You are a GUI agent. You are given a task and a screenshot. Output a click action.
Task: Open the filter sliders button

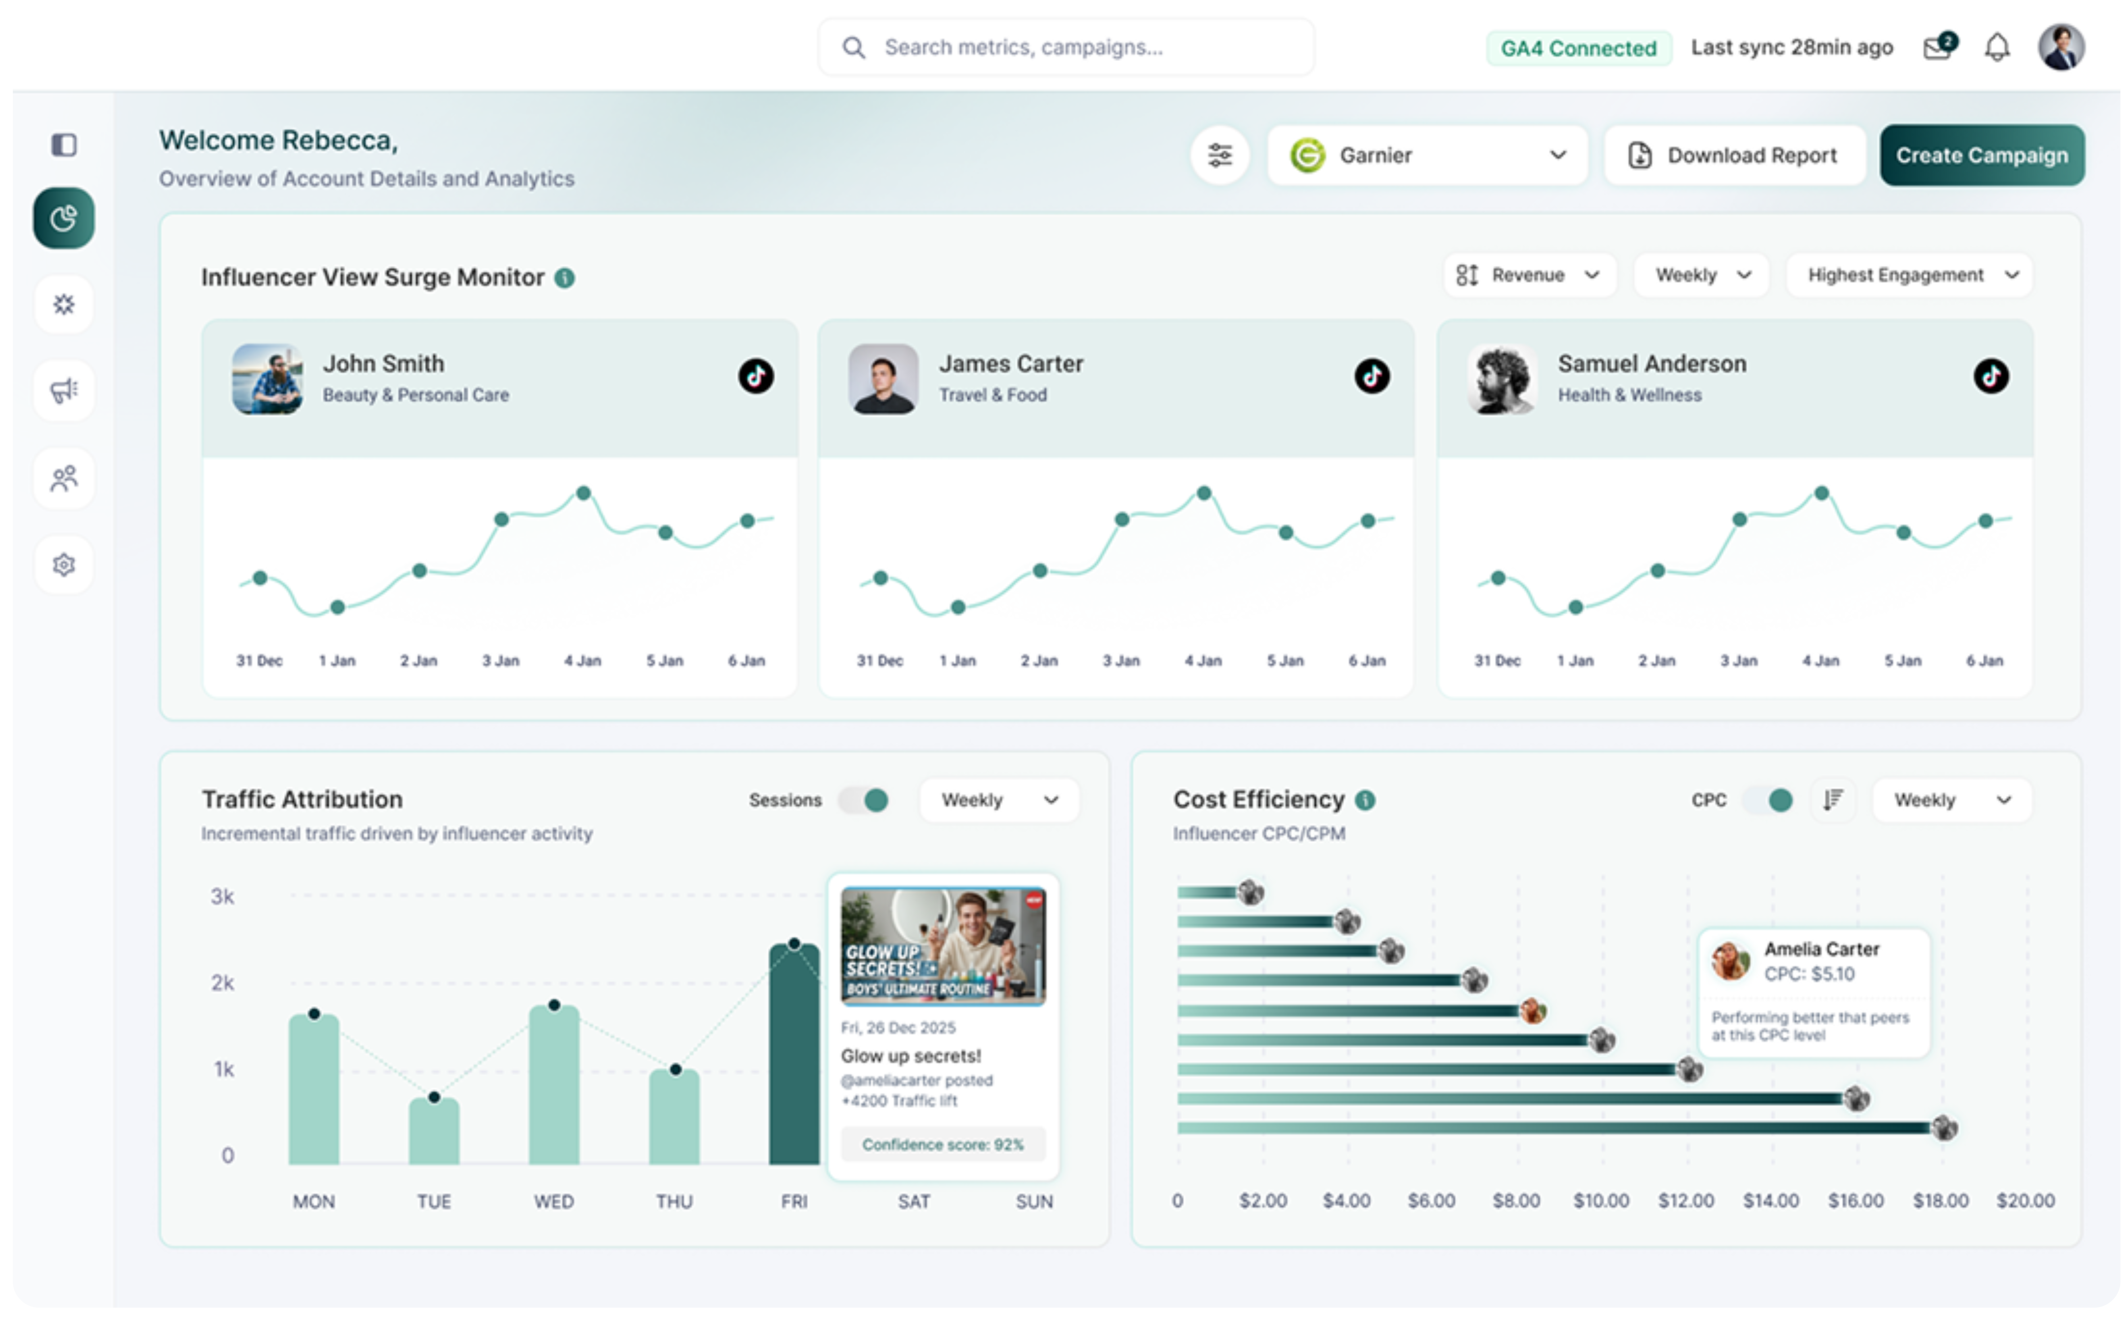(x=1220, y=155)
